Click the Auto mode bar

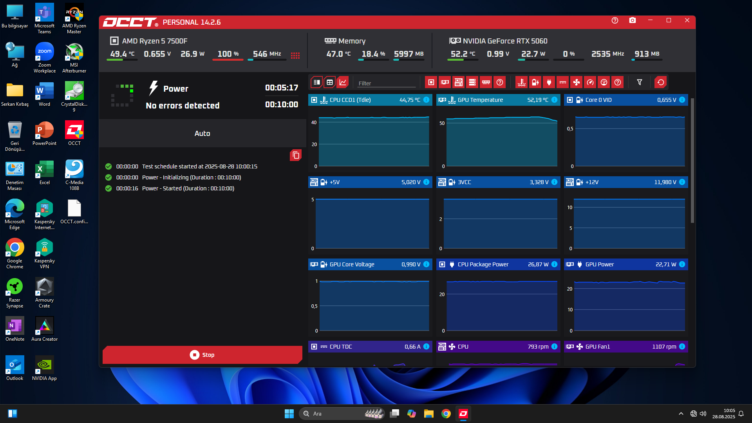202,134
